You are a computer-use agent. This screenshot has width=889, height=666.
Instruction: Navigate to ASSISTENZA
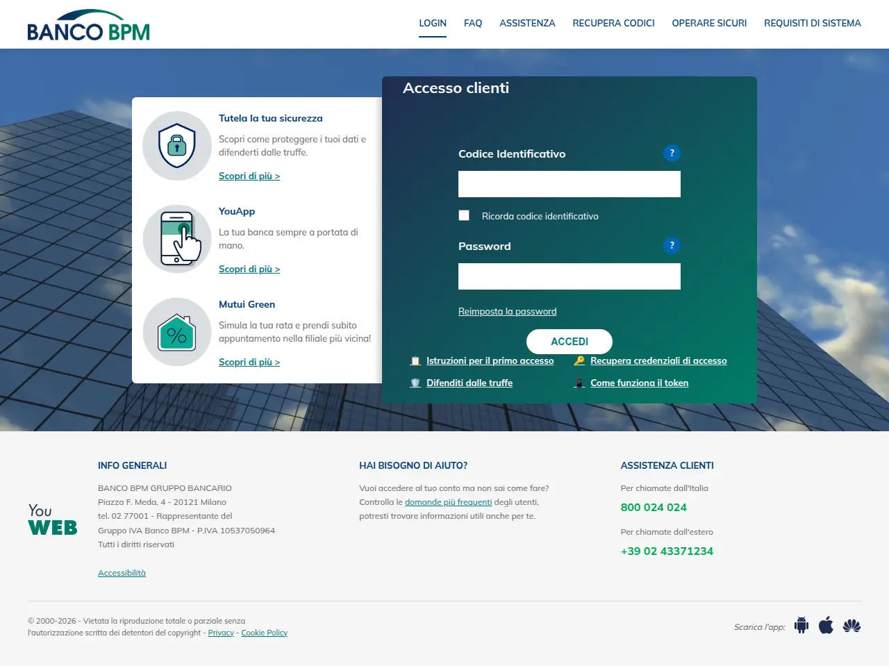tap(527, 23)
